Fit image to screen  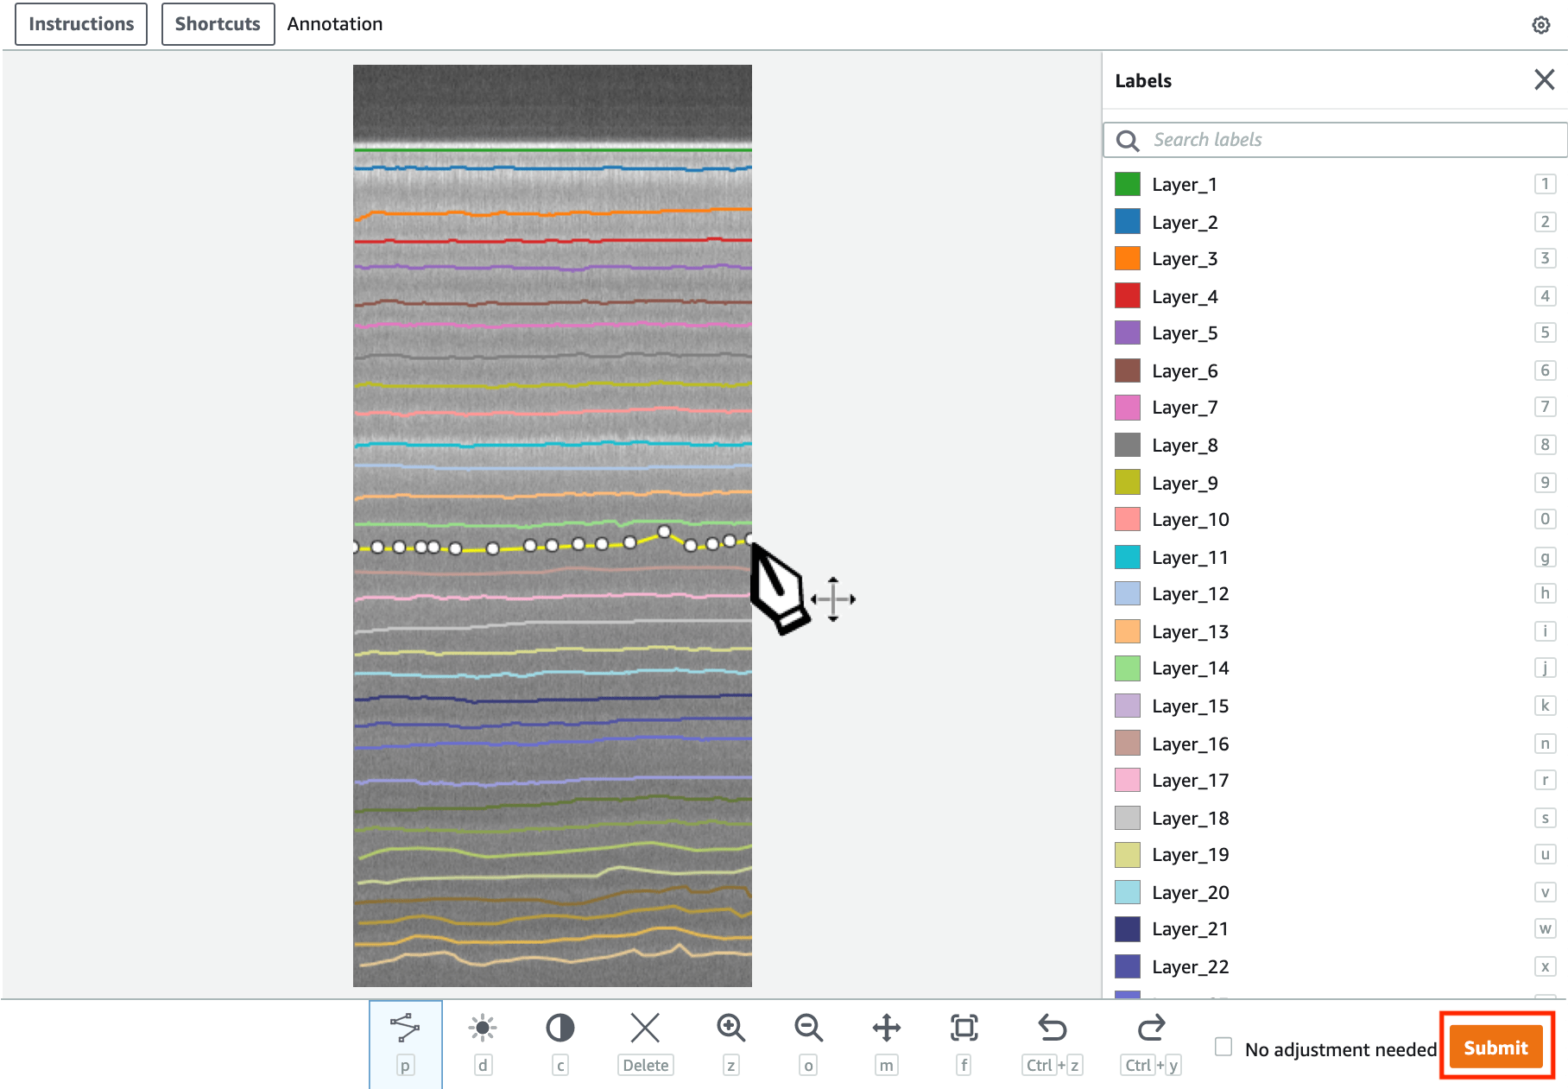pos(964,1028)
